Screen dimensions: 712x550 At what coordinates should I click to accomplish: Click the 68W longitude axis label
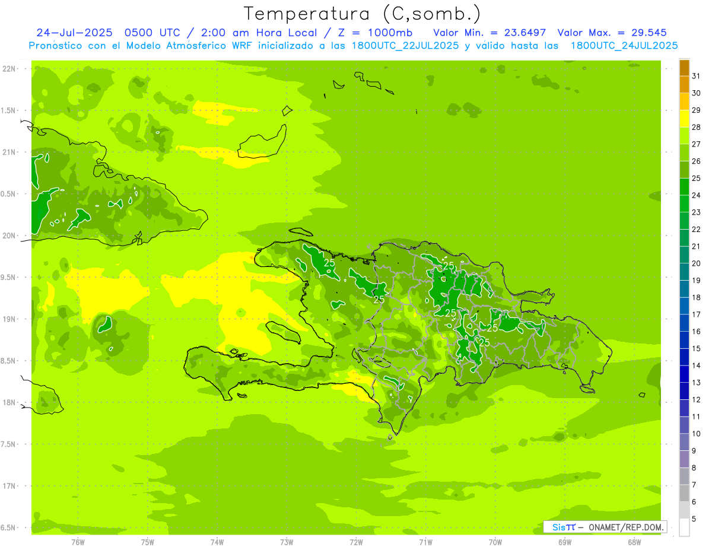[634, 542]
